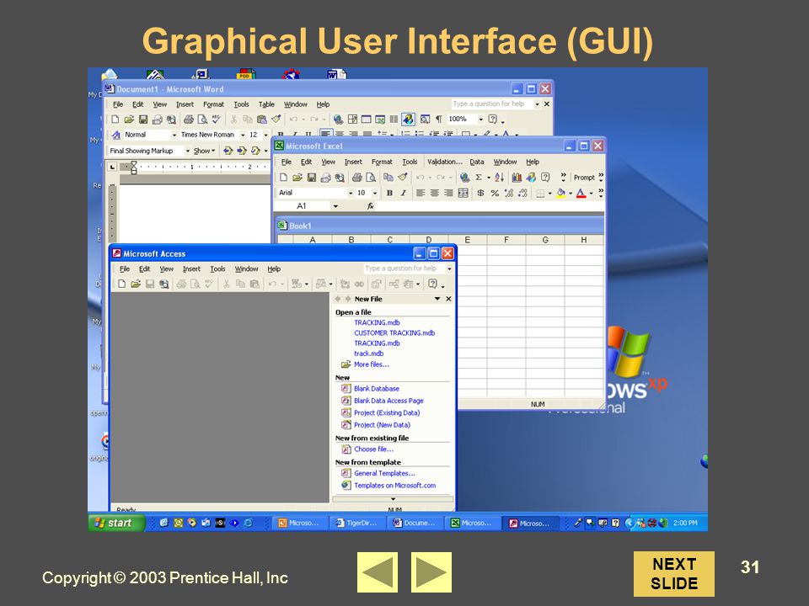This screenshot has width=809, height=606.
Task: Toggle Bold formatting in Excel toolbar
Action: 389,193
